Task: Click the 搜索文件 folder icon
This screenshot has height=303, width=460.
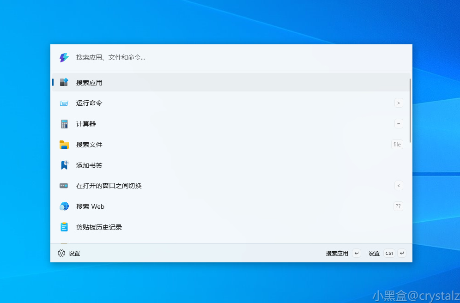Action: [x=64, y=145]
